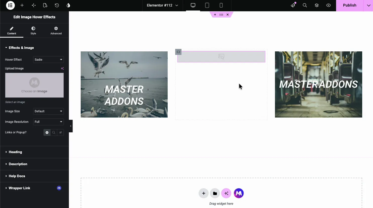Open revision History icon
373x208 pixels.
coord(57,5)
